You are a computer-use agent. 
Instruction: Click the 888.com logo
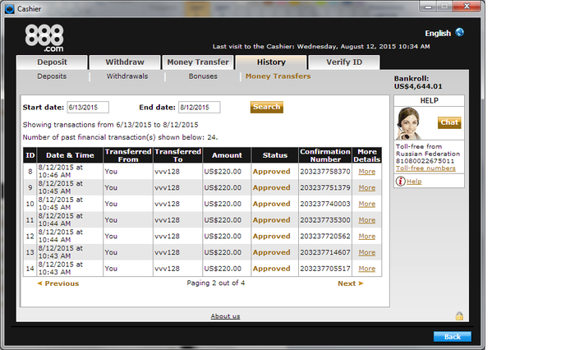(44, 38)
